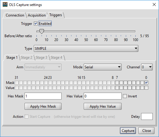The image size is (159, 137).
Task: Click the Apply Hex Value button
Action: (103, 106)
